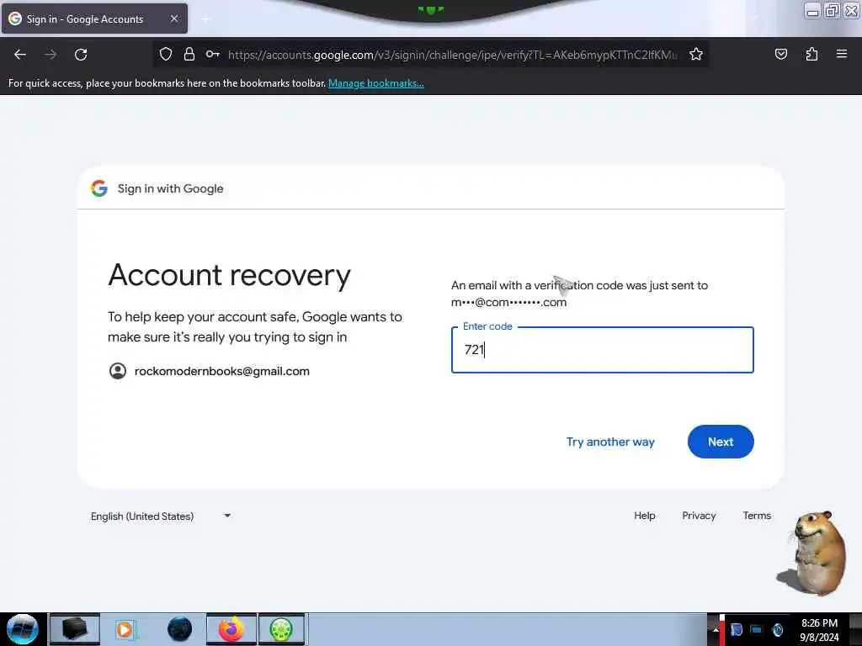Viewport: 862px width, 646px height.
Task: Open the English (United States) language dropdown
Action: 161,516
